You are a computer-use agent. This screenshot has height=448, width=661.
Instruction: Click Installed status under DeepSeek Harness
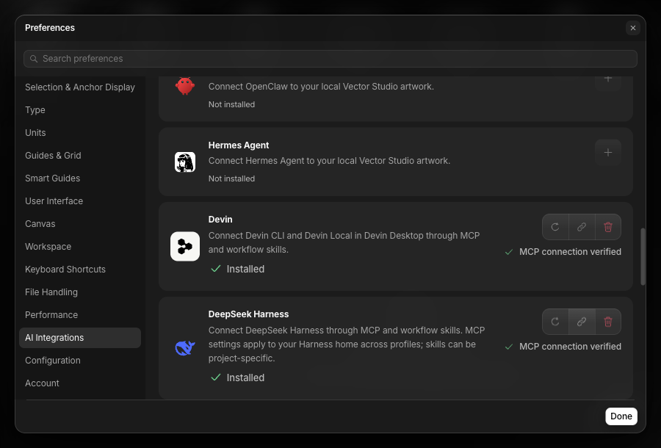point(238,377)
